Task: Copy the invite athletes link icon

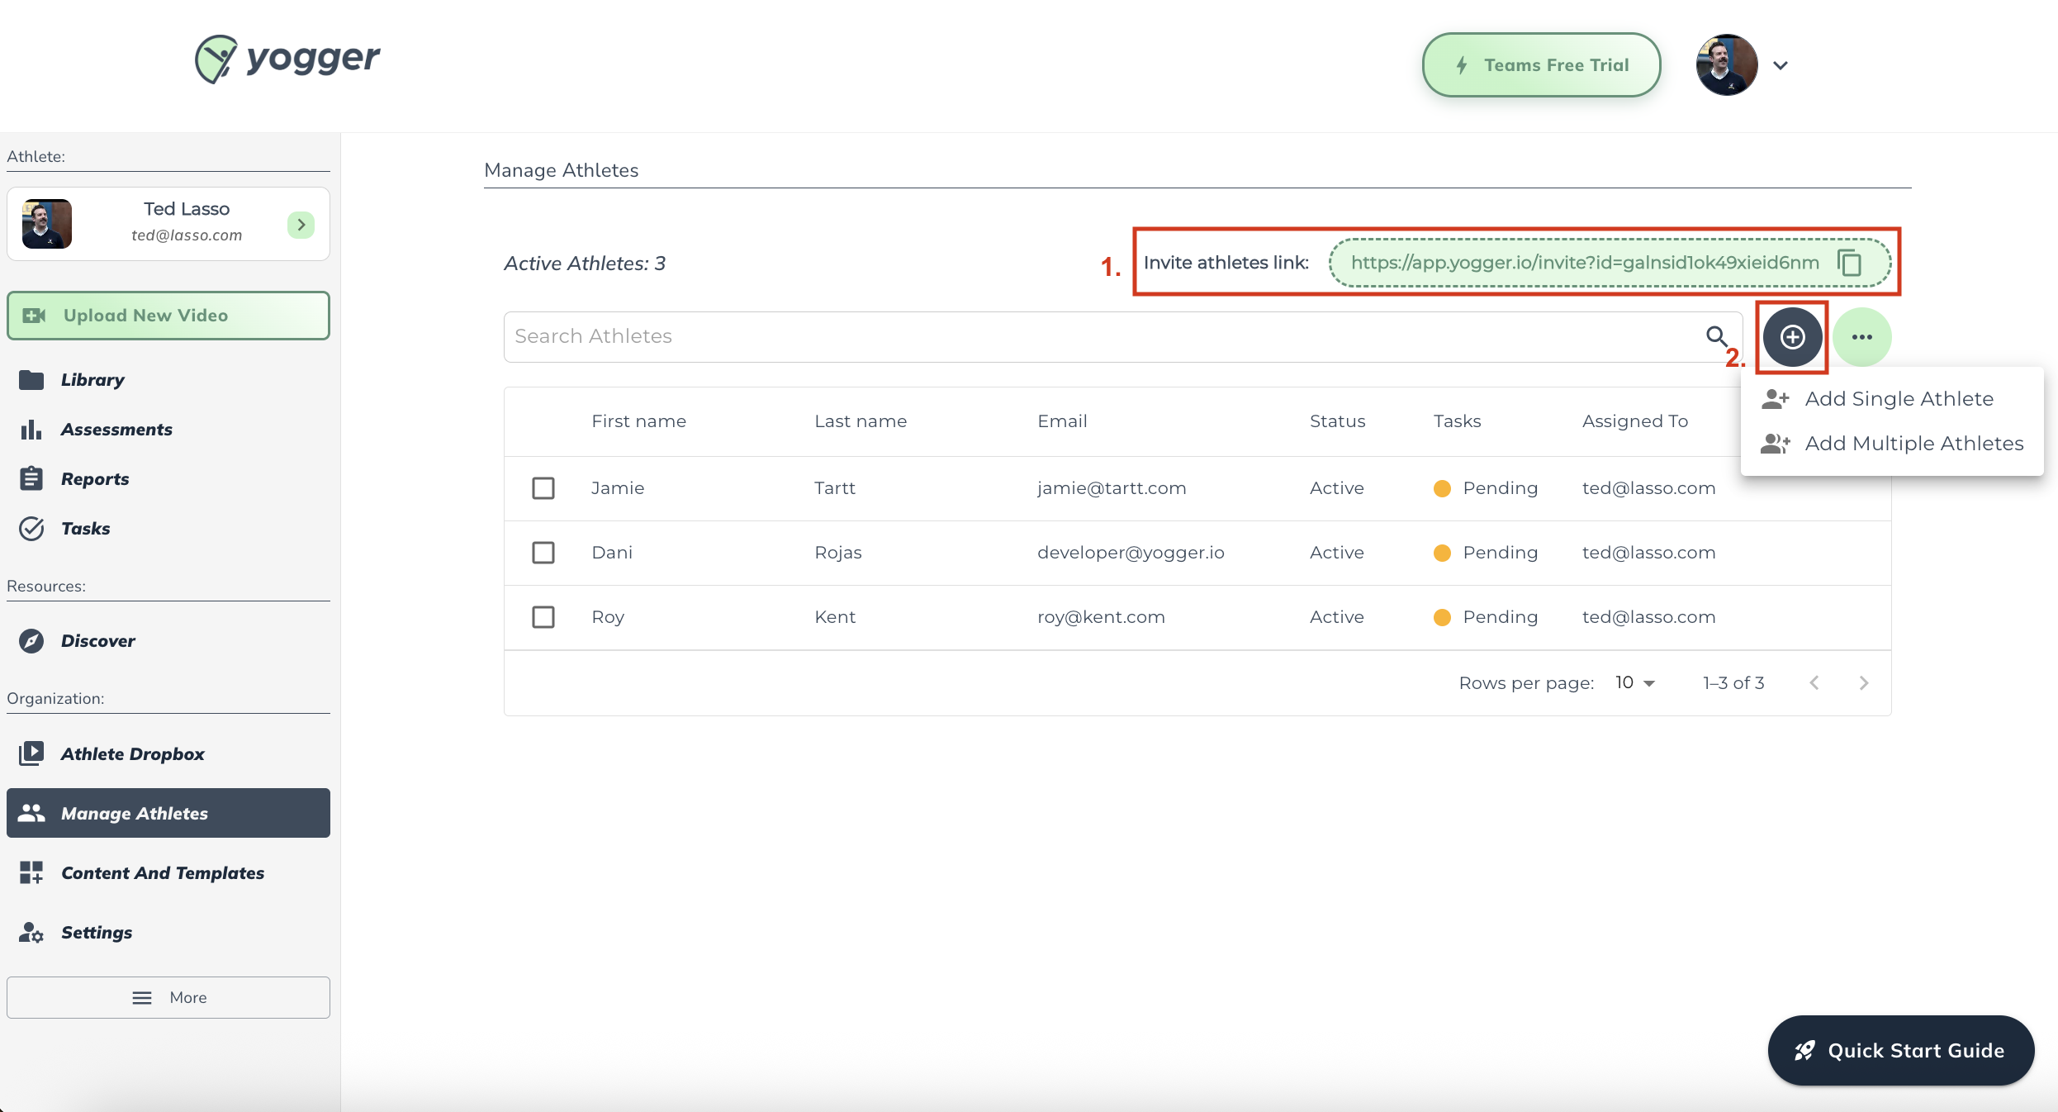Action: point(1850,263)
